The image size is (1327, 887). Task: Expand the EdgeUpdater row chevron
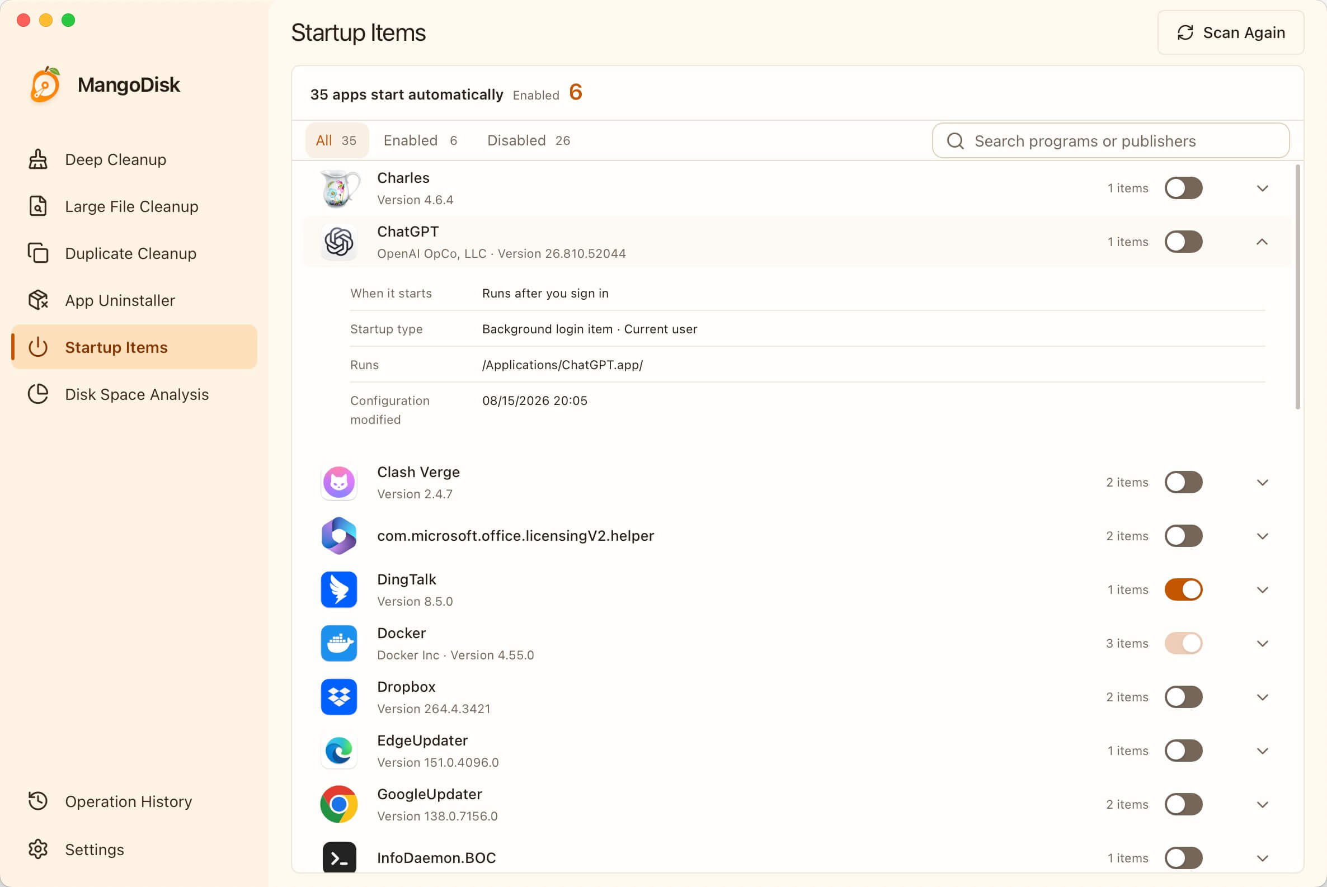(x=1263, y=751)
